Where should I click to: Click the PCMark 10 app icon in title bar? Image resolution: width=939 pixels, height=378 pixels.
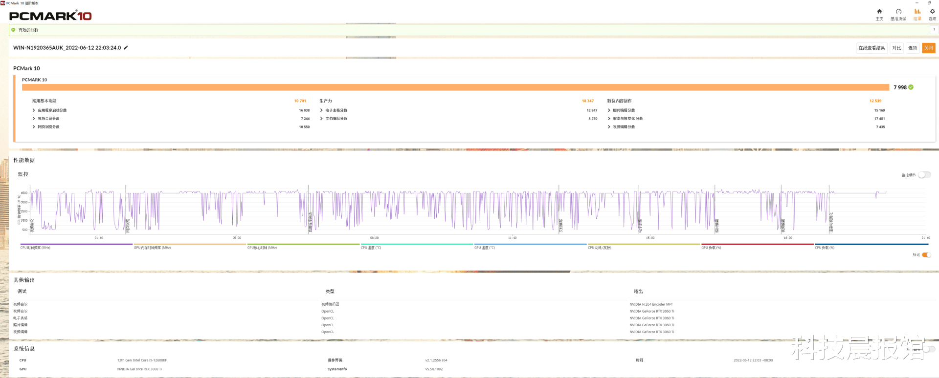(x=3, y=3)
